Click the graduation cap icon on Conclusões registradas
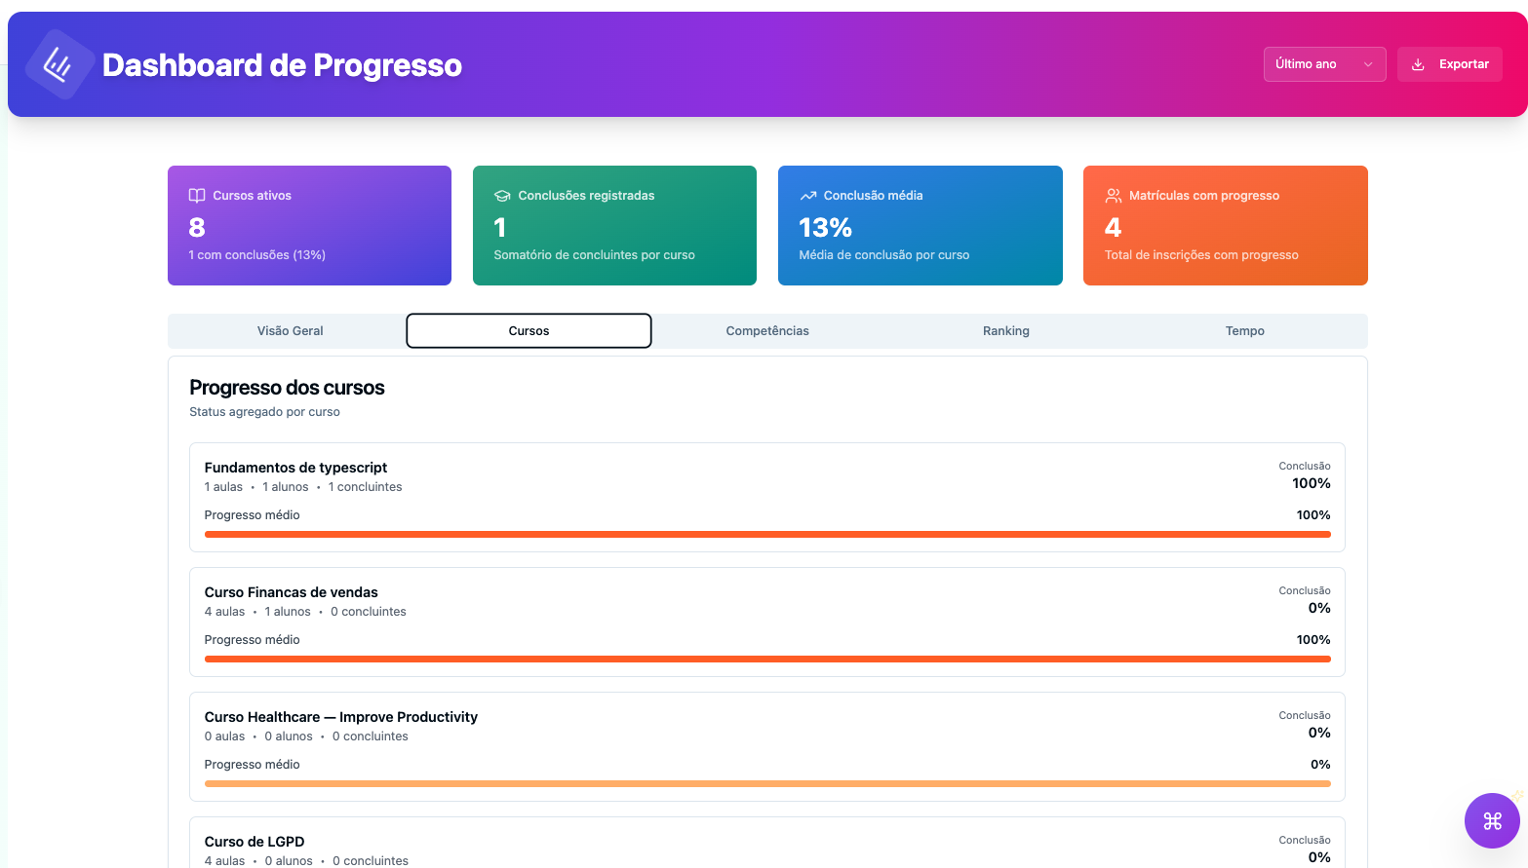The image size is (1528, 868). pyautogui.click(x=501, y=195)
